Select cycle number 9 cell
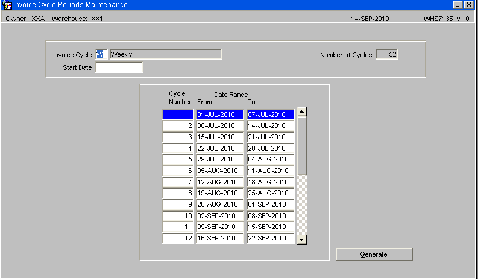The height and width of the screenshot is (279, 478). click(x=178, y=204)
